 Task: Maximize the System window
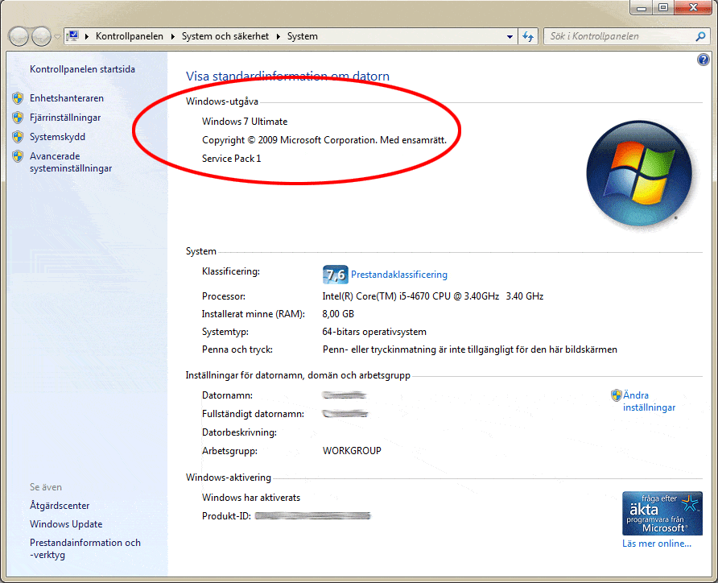[x=662, y=8]
